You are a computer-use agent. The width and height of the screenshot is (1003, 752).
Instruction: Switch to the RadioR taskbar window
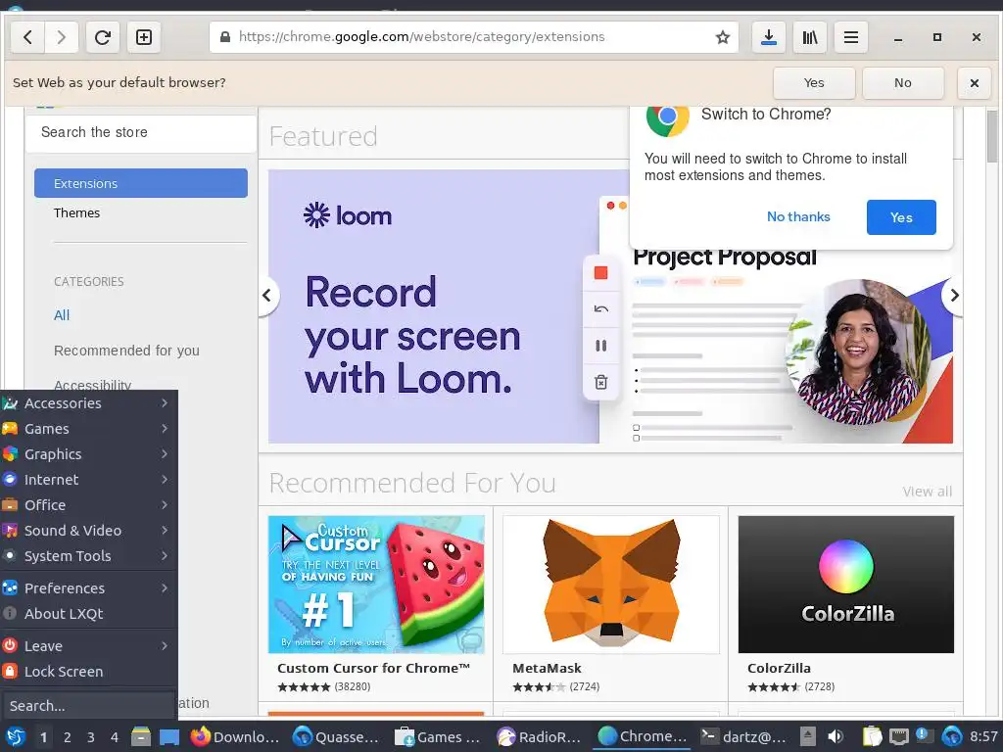tap(540, 736)
